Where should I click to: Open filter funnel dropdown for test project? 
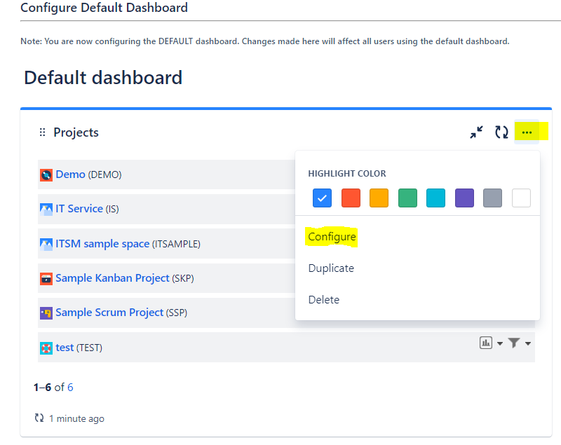click(519, 343)
